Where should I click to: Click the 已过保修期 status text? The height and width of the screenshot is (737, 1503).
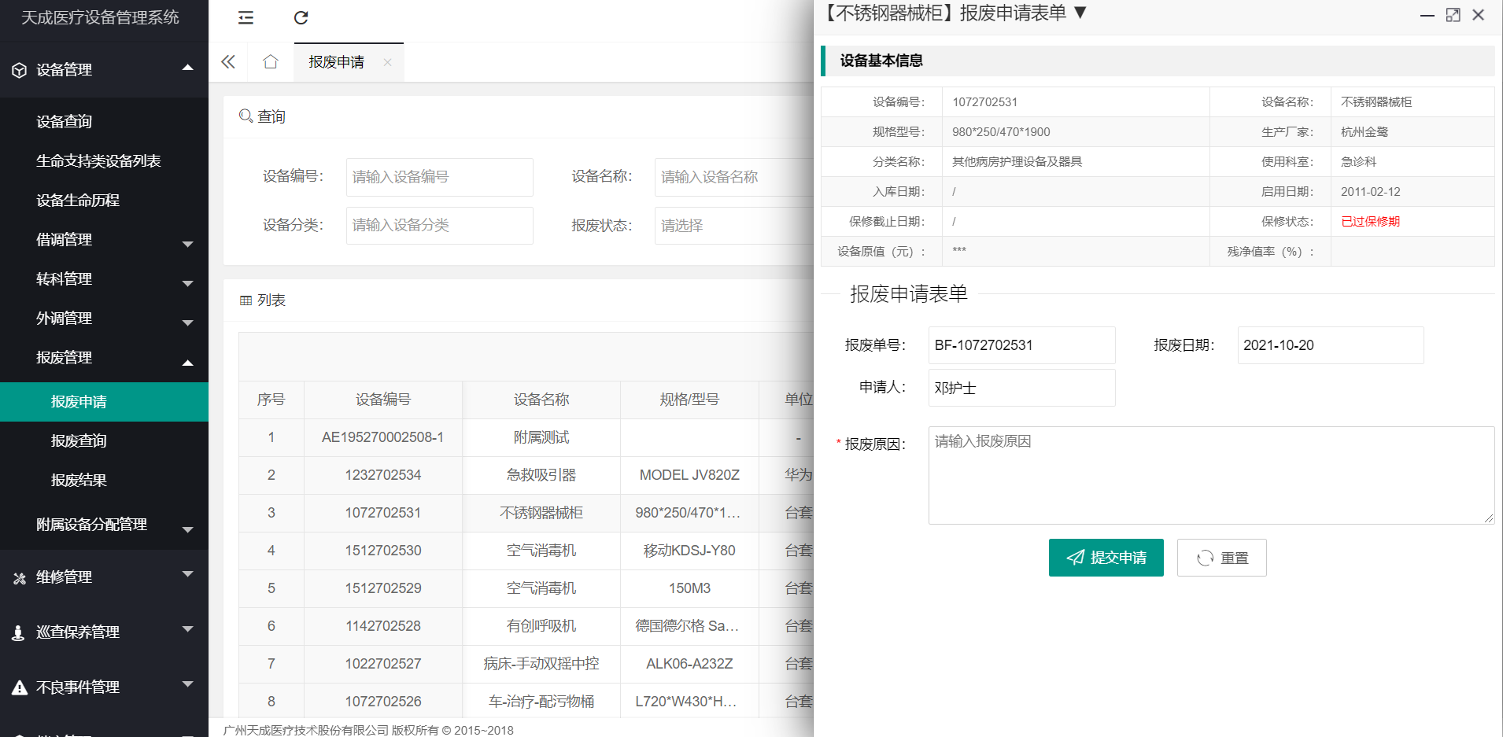(x=1370, y=222)
